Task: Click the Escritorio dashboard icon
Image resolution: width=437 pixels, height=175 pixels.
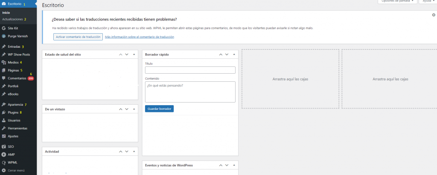Action: click(3, 4)
